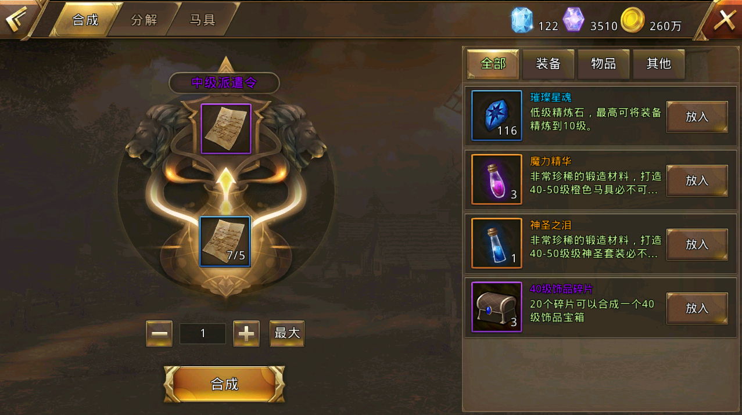Select the 璀璨星魂 blue gem icon
Image resolution: width=742 pixels, height=415 pixels.
[497, 116]
